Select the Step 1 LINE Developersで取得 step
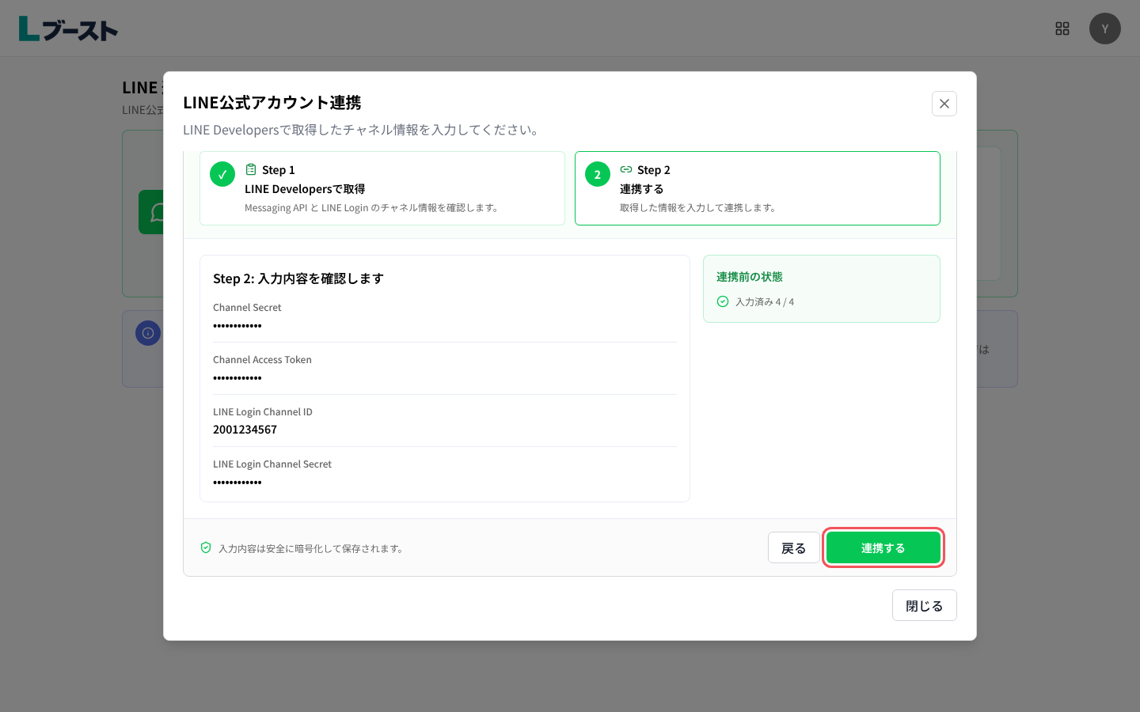This screenshot has width=1140, height=712. tap(382, 188)
